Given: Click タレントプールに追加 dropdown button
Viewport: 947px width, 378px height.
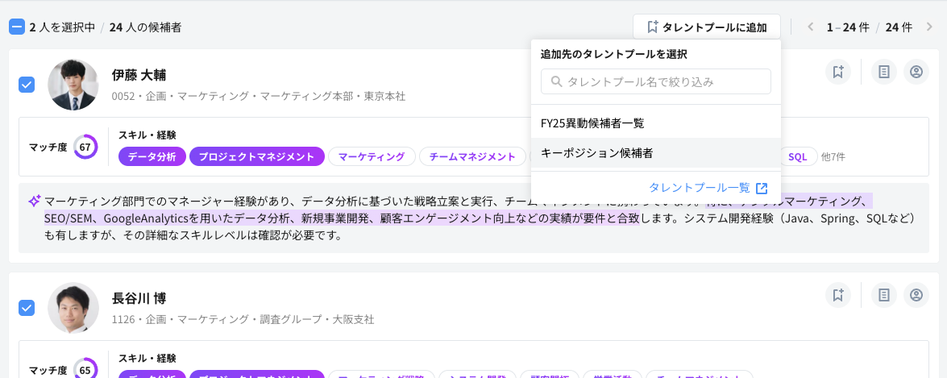Looking at the screenshot, I should (707, 27).
